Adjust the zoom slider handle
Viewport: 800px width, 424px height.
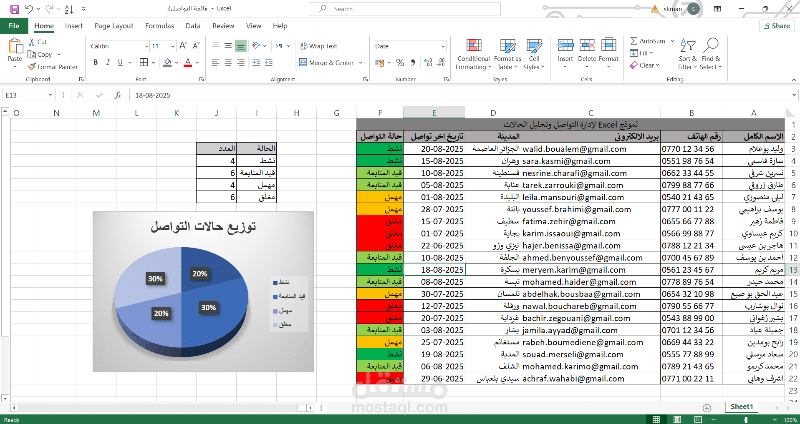click(746, 419)
